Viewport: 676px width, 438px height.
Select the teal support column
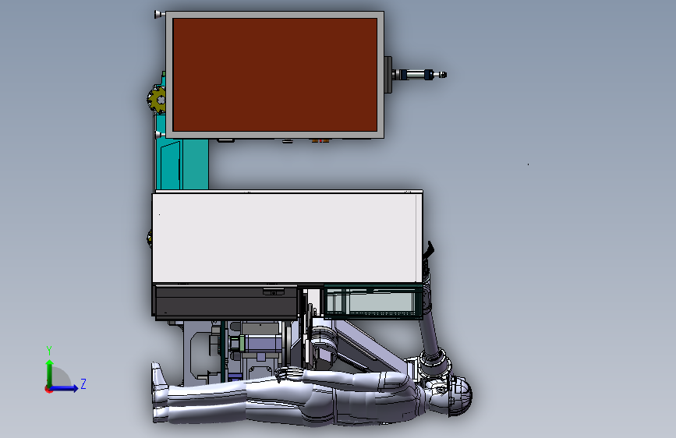click(182, 164)
